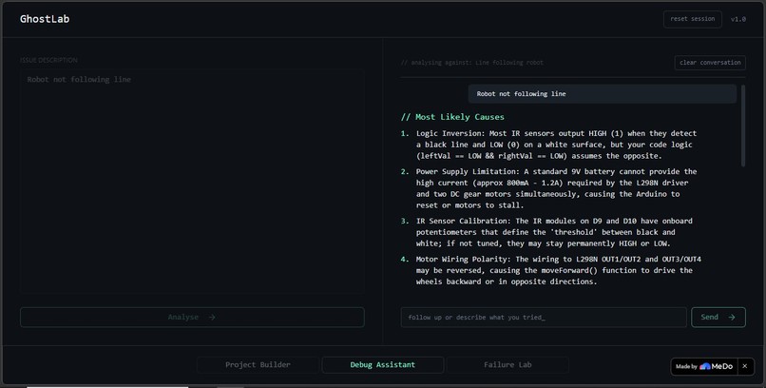The height and width of the screenshot is (388, 766).
Task: Click the reset session button
Action: coord(692,19)
